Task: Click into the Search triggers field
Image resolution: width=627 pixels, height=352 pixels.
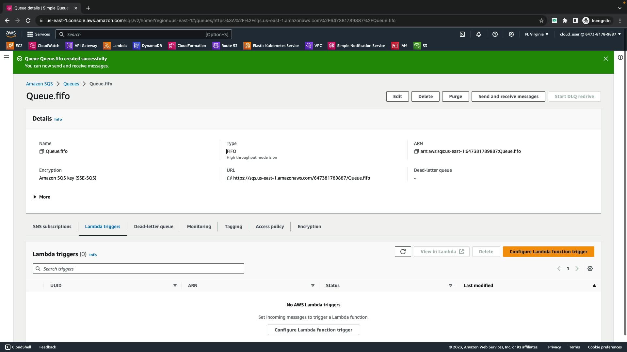Action: coord(138,269)
